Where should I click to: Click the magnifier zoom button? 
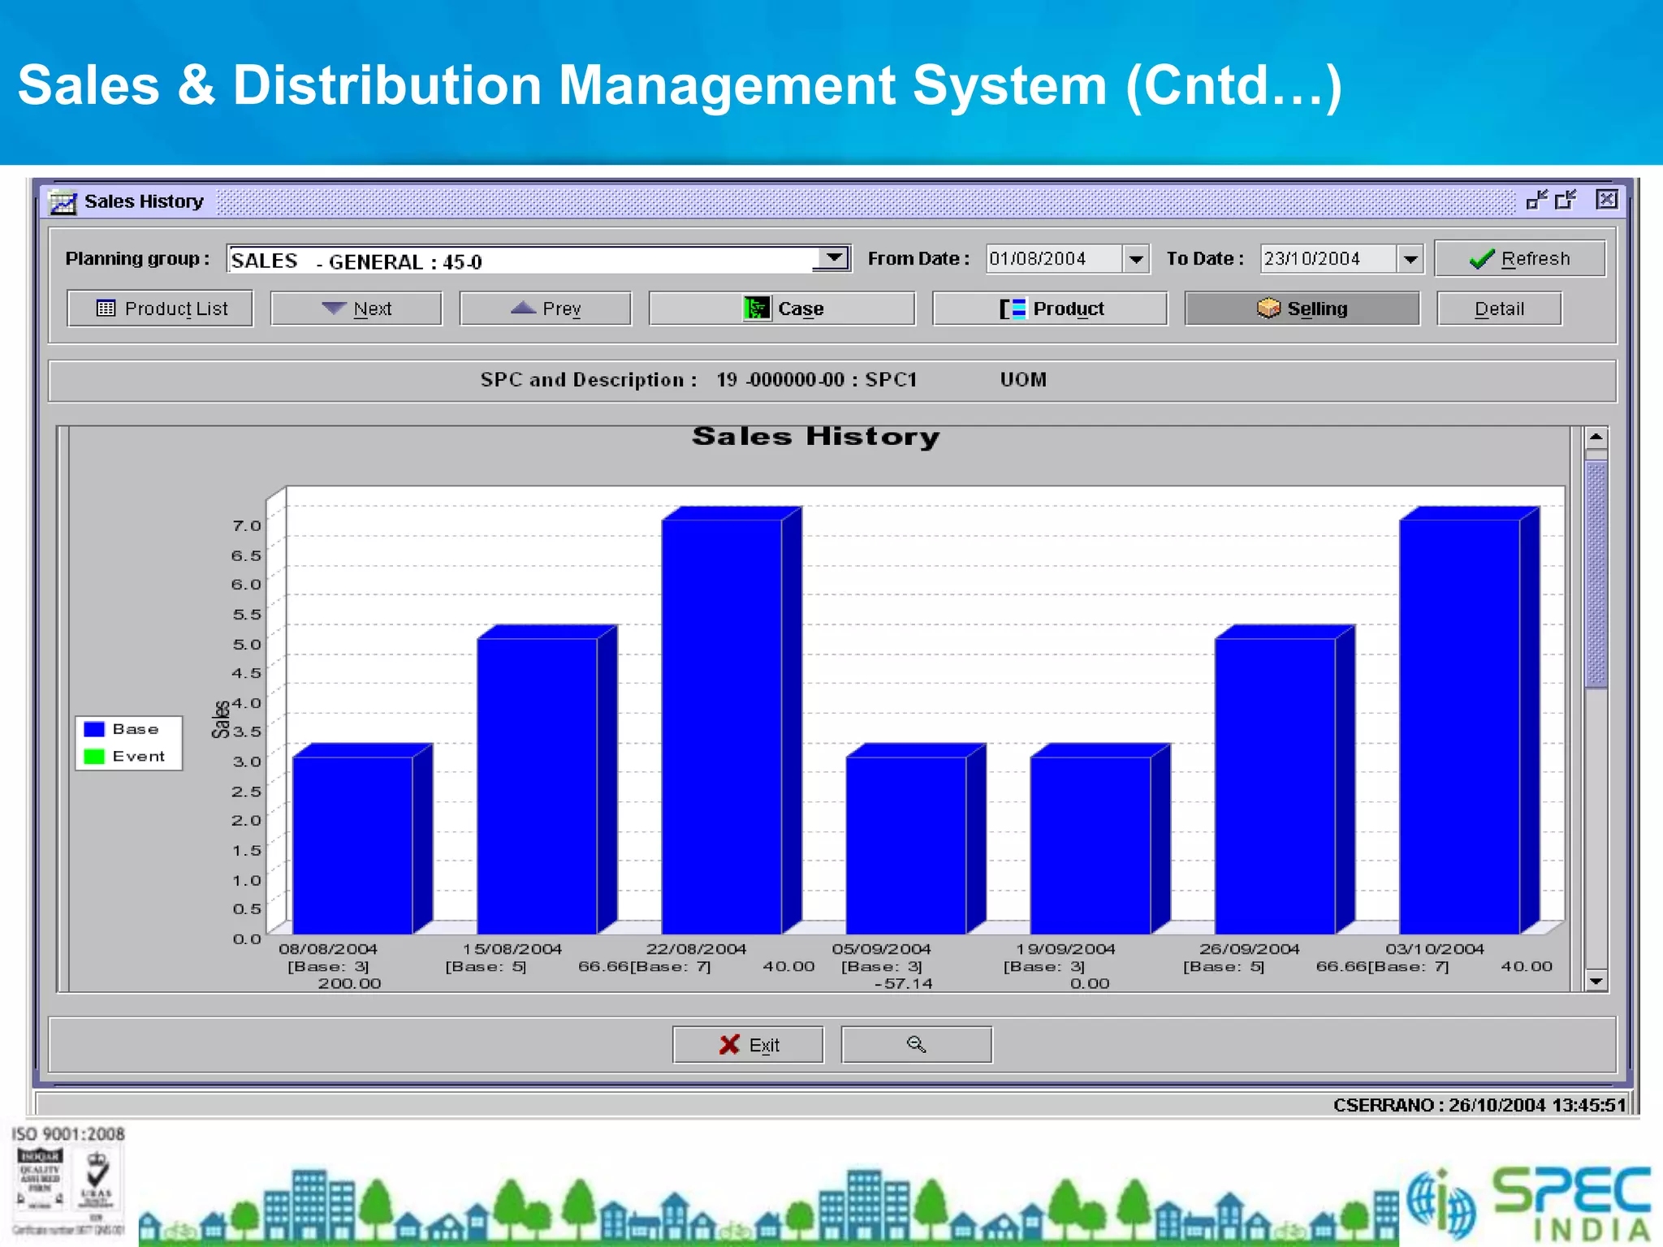coord(917,1045)
